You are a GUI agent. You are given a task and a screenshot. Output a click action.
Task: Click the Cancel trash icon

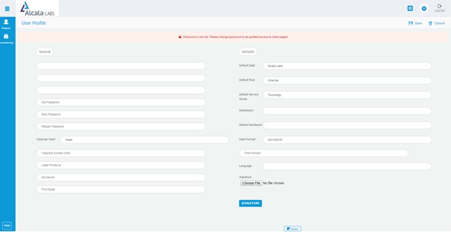tap(431, 24)
